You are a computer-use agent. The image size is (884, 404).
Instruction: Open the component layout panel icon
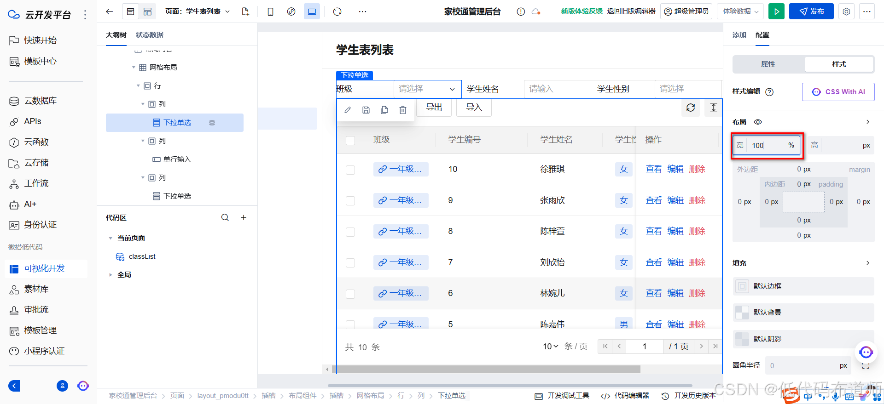pos(147,11)
